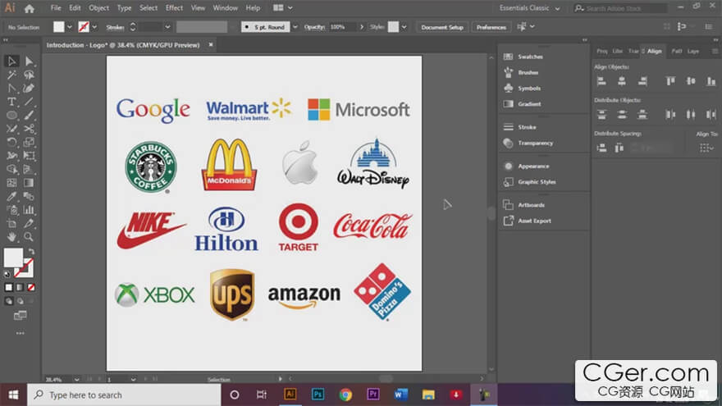Select the Paintbrush tool
Screen dimensions: 722x406
pyautogui.click(x=29, y=115)
